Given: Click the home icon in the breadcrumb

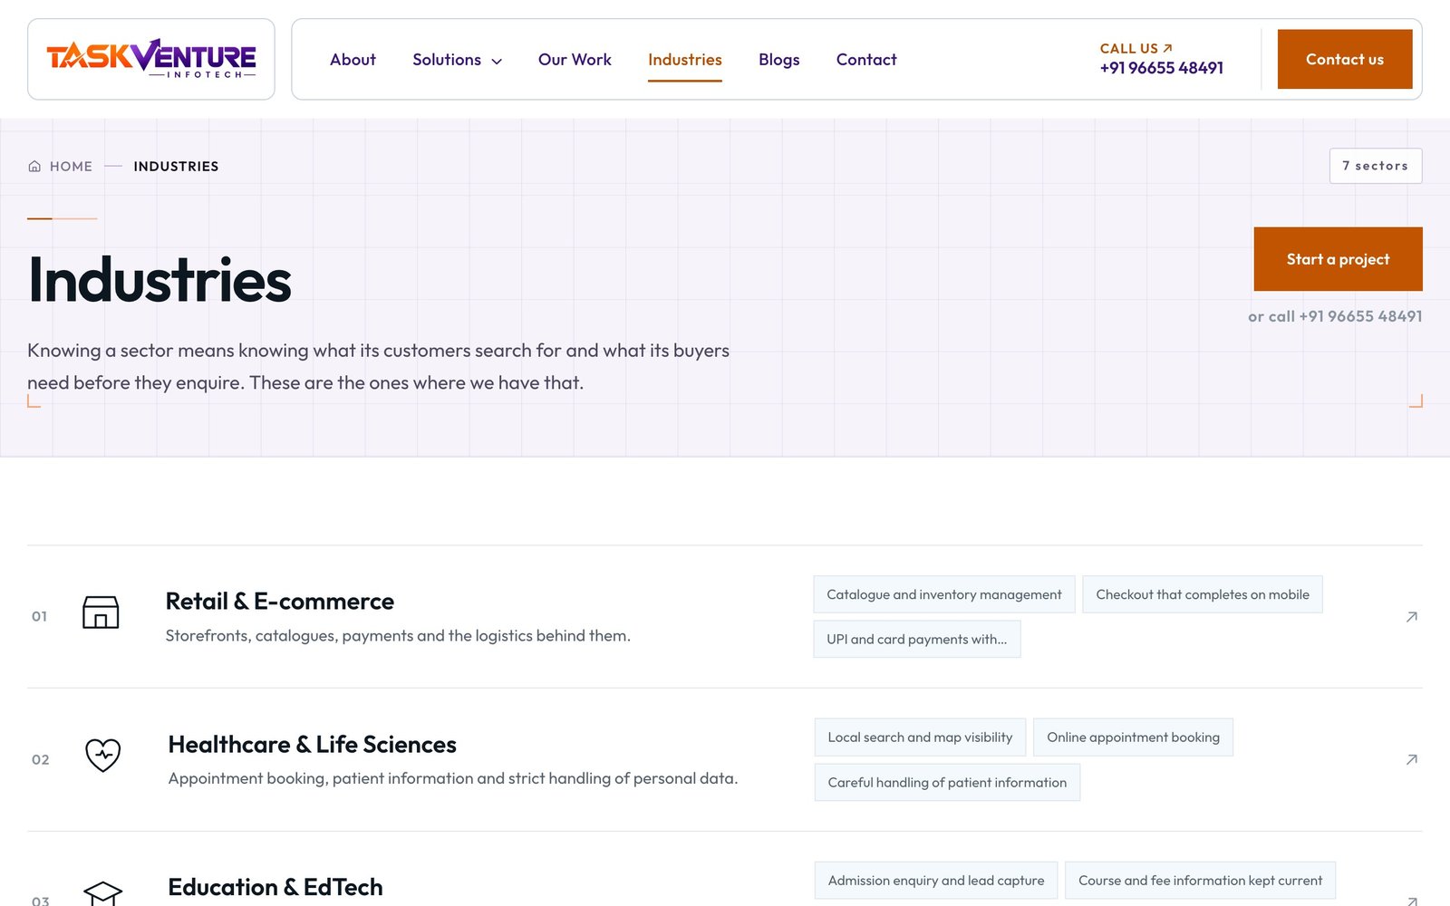Looking at the screenshot, I should pyautogui.click(x=34, y=166).
